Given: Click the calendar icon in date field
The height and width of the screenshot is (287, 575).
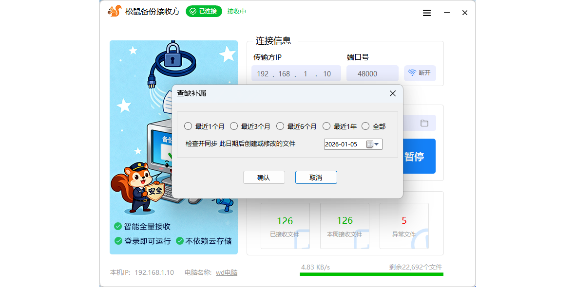Looking at the screenshot, I should point(369,144).
